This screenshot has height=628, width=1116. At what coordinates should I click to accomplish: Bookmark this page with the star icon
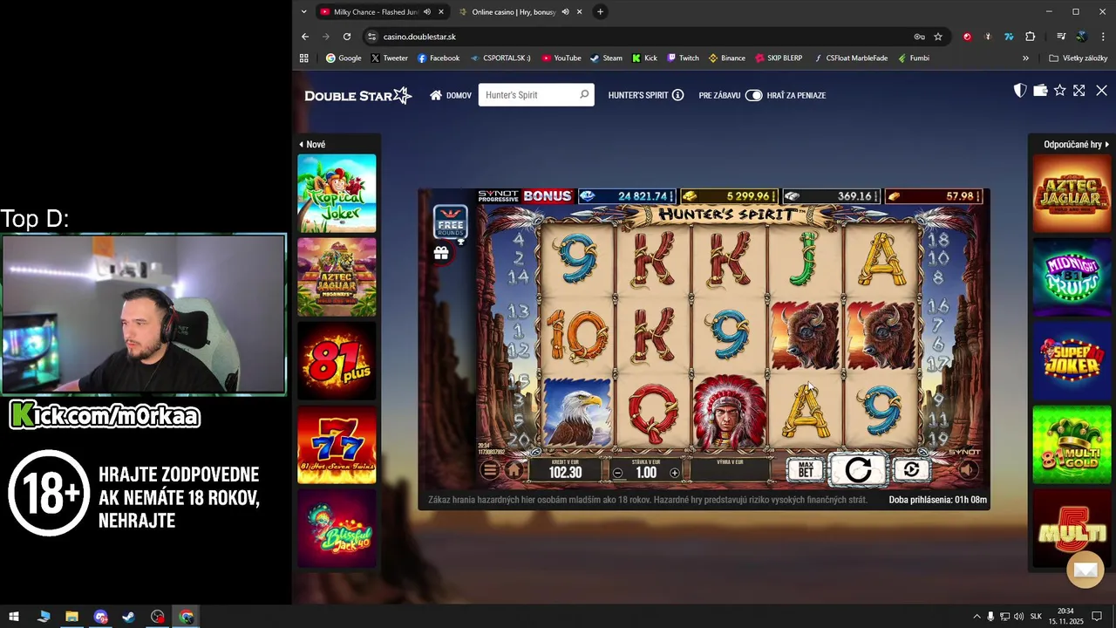tap(938, 37)
